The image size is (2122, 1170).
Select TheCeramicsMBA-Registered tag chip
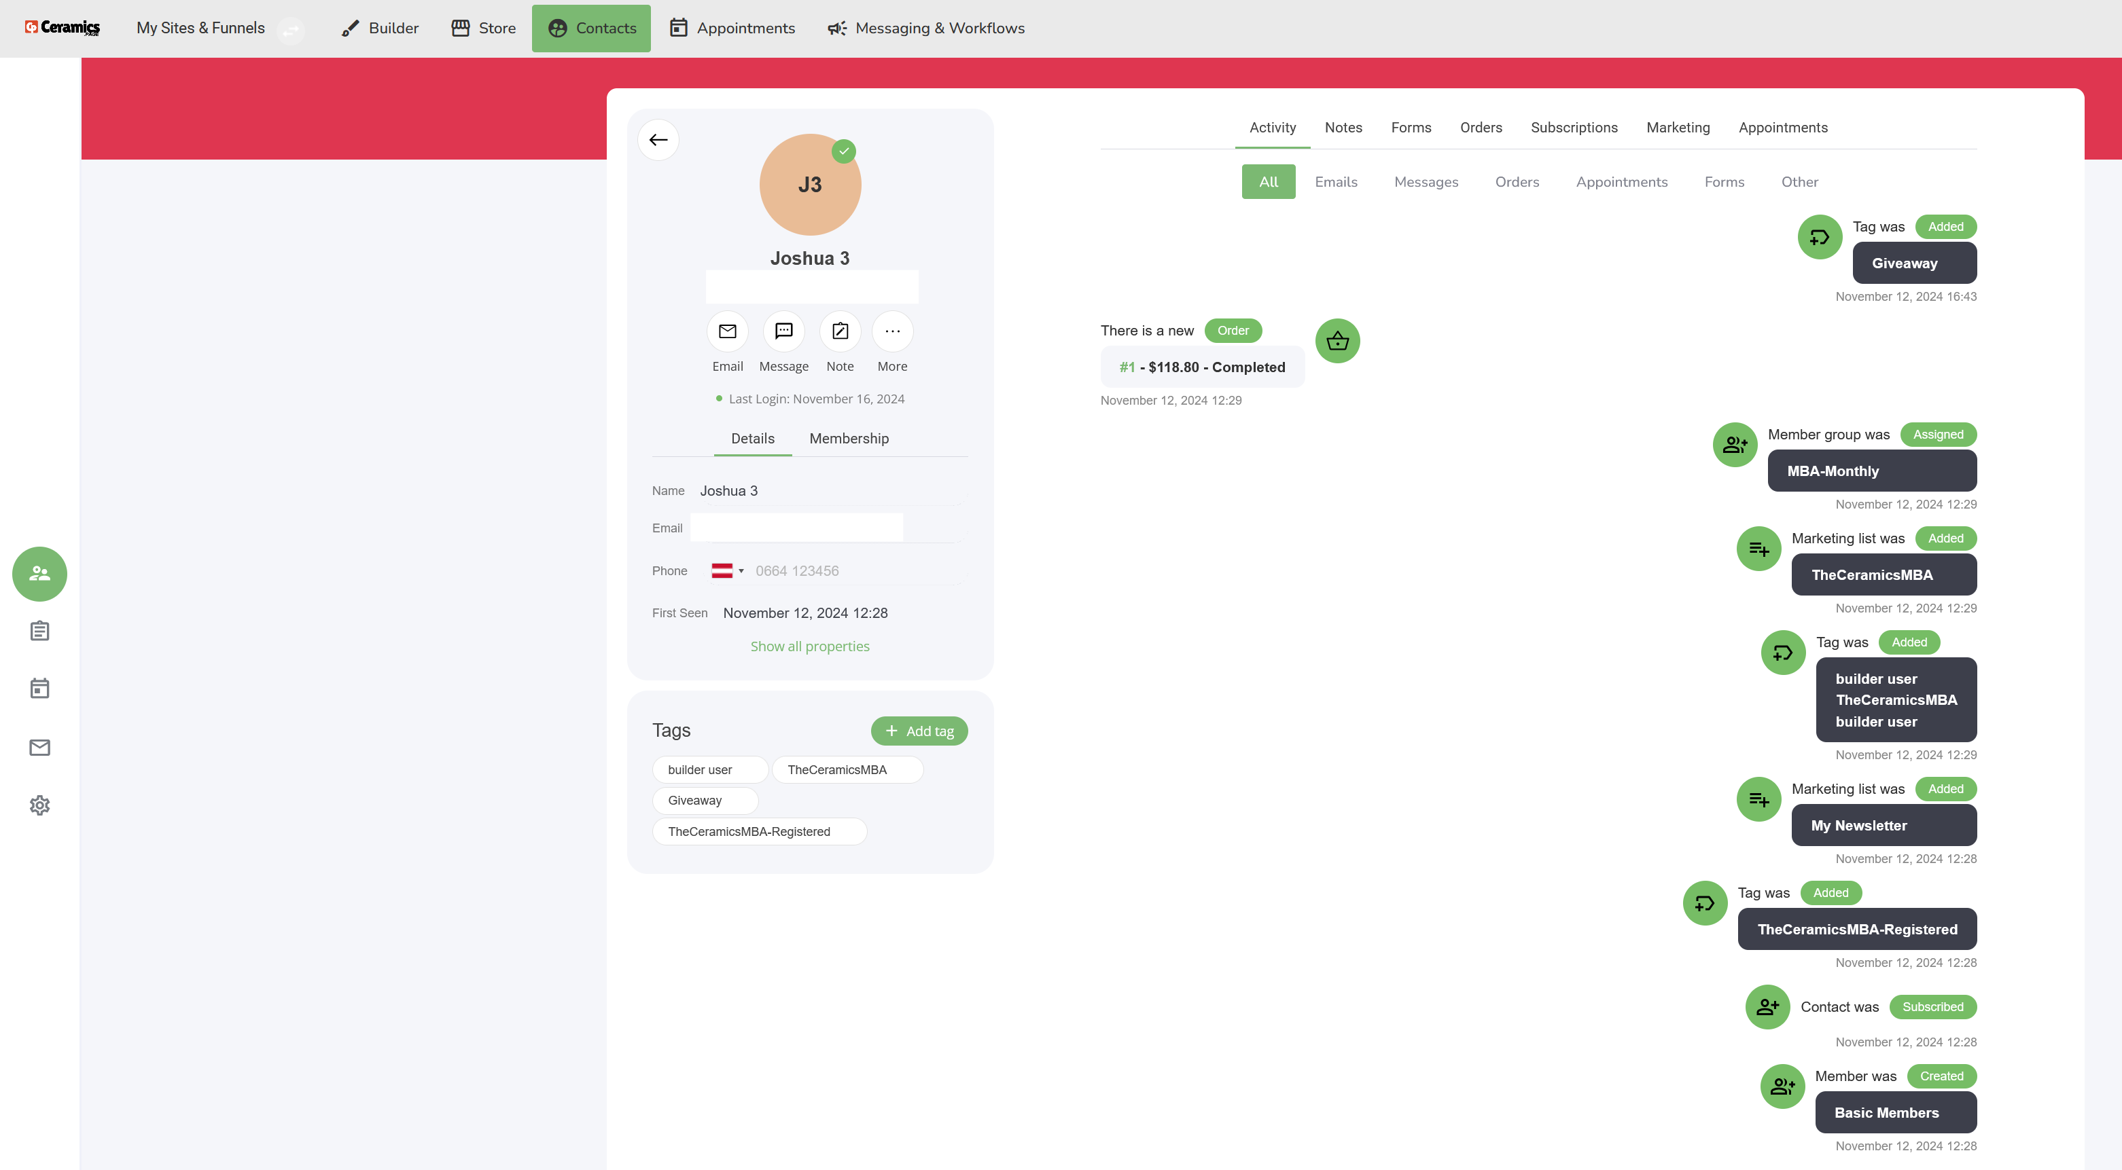tap(760, 832)
